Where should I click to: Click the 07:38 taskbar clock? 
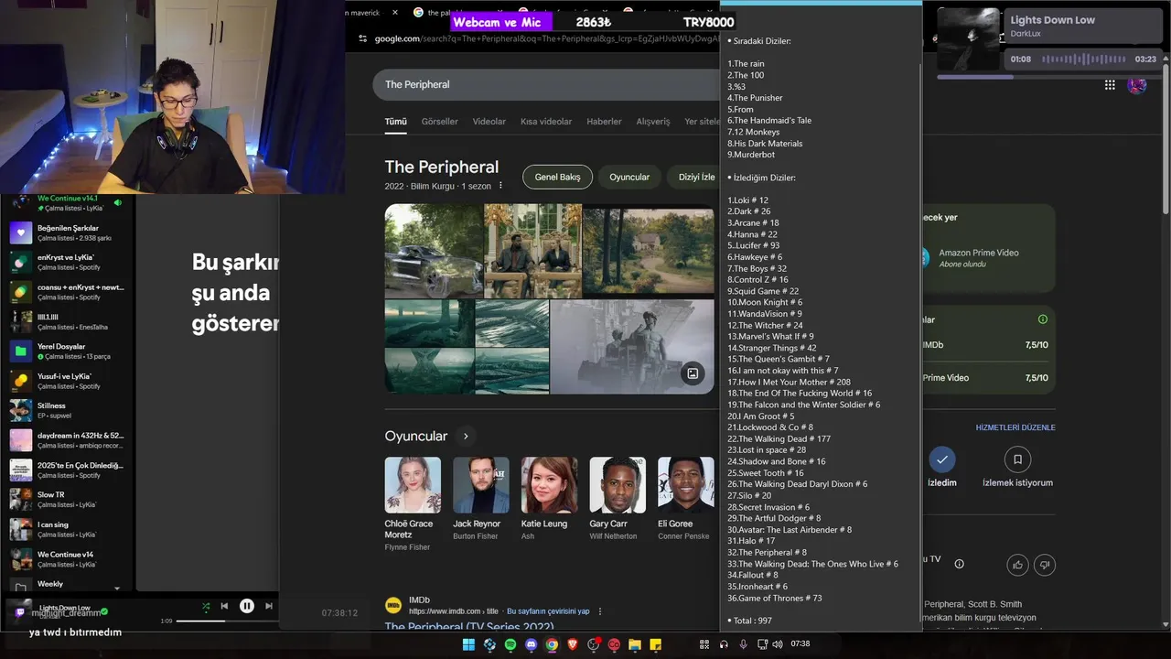pyautogui.click(x=800, y=644)
